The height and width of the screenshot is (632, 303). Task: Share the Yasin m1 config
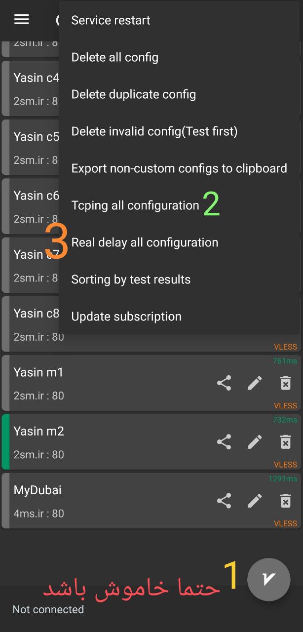[224, 383]
